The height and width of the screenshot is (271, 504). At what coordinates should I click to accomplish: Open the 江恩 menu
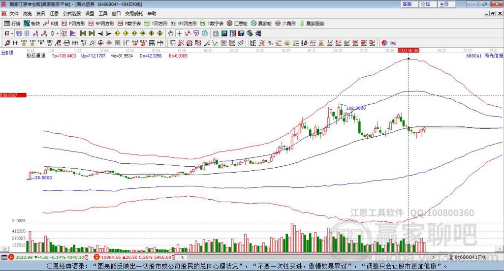tap(54, 13)
